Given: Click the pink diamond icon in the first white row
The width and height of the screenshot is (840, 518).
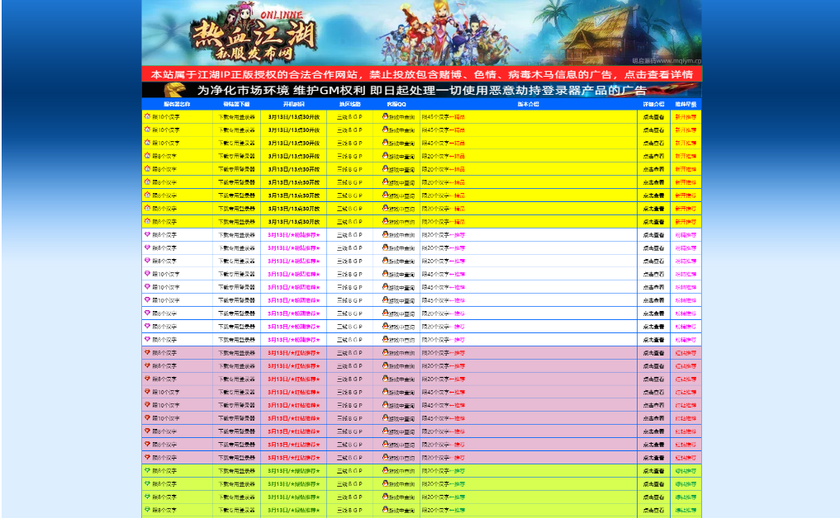Looking at the screenshot, I should tap(147, 234).
